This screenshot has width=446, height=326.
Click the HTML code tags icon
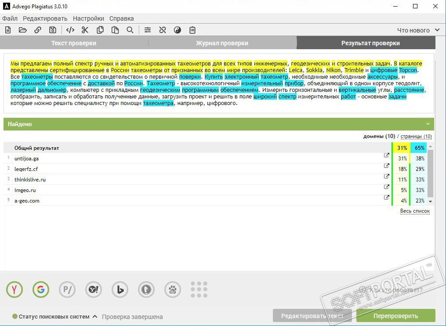[70, 30]
